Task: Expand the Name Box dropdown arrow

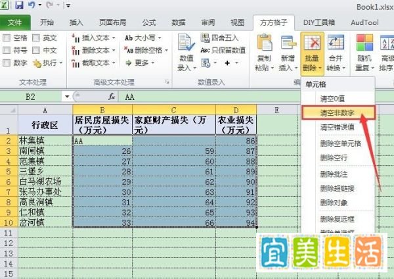Action: coord(67,97)
